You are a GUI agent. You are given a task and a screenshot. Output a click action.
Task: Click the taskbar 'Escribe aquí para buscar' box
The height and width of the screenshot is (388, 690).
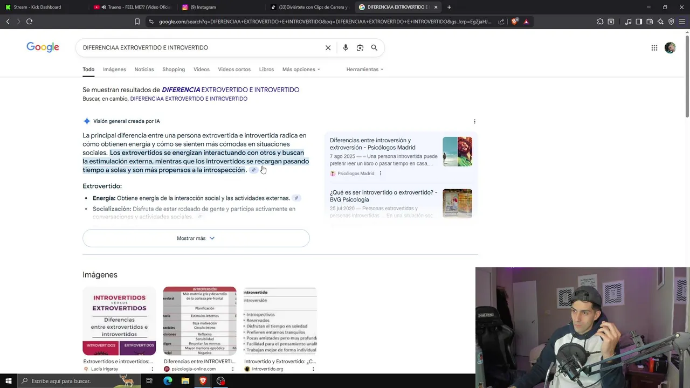coord(80,381)
